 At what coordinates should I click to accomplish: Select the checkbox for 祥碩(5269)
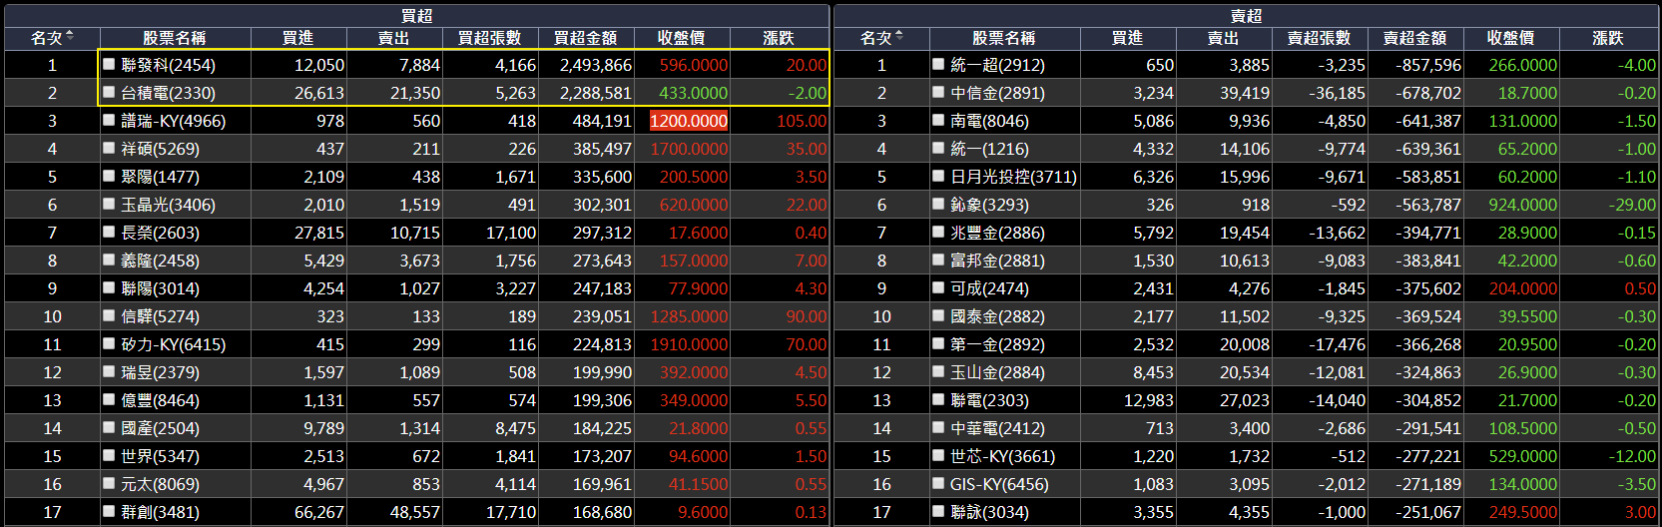click(x=109, y=148)
